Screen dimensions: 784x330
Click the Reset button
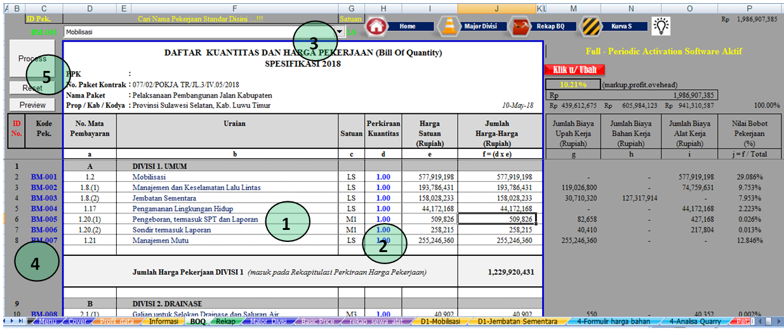(x=32, y=88)
